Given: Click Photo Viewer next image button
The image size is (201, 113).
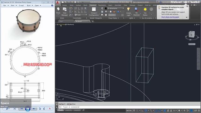Looking at the screenshot, I should (x=34, y=109).
